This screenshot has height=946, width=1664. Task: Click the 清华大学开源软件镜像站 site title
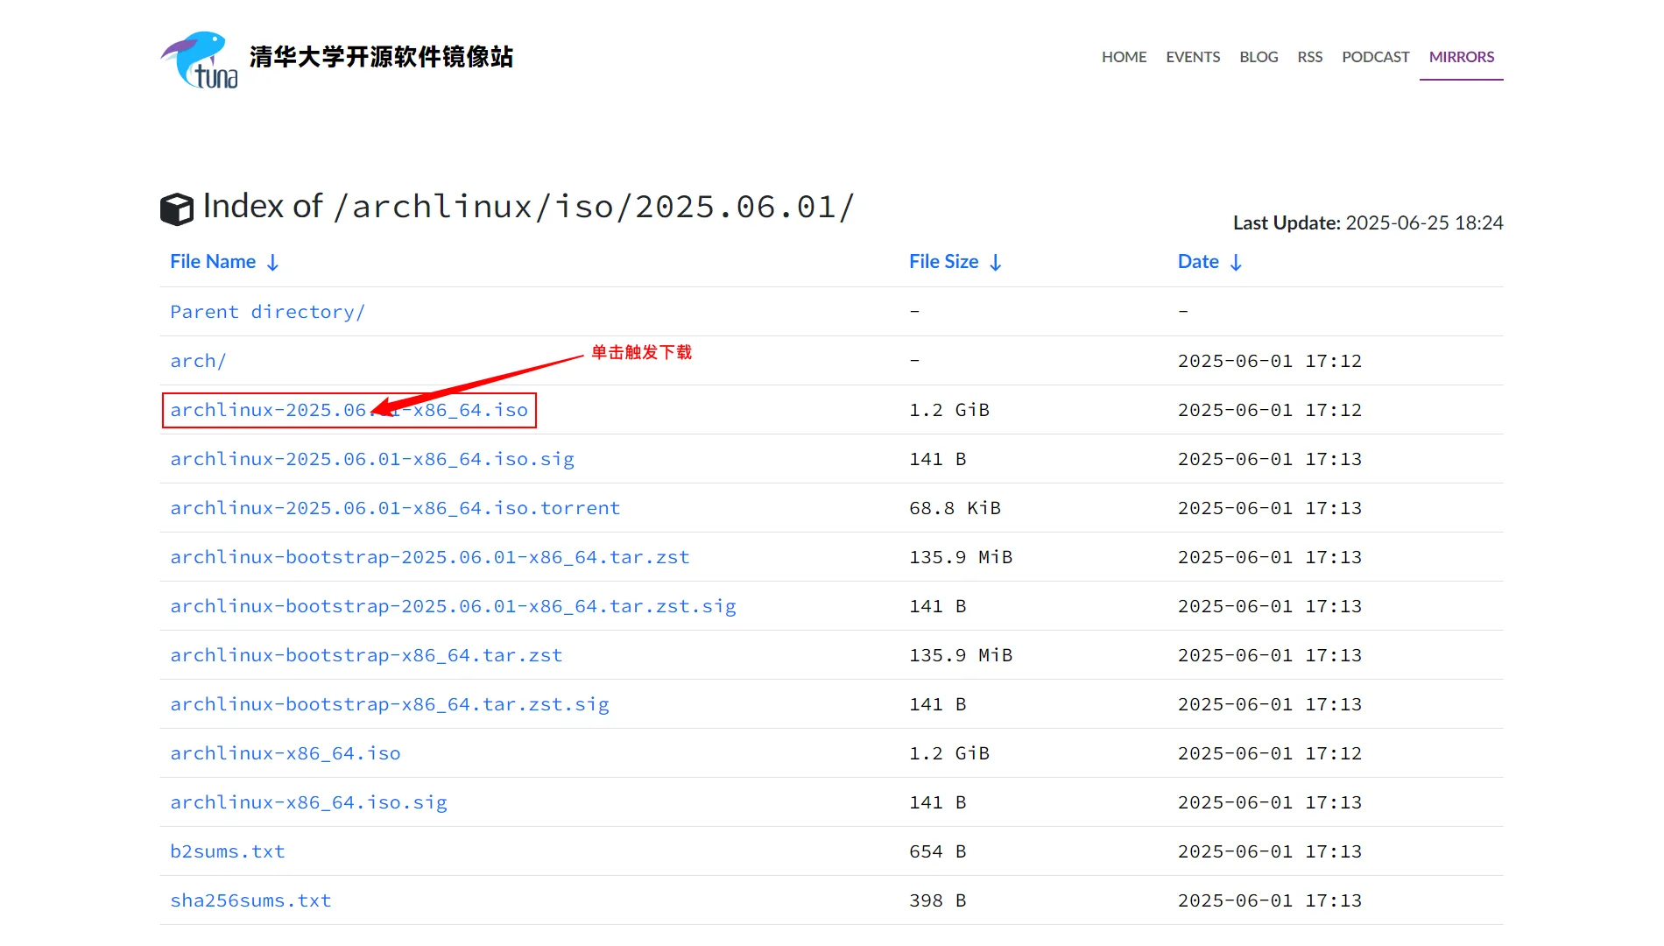click(x=381, y=57)
